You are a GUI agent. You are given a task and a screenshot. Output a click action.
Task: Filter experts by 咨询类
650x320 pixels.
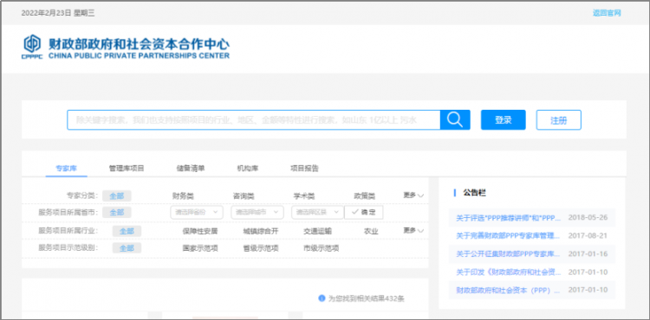coord(244,196)
